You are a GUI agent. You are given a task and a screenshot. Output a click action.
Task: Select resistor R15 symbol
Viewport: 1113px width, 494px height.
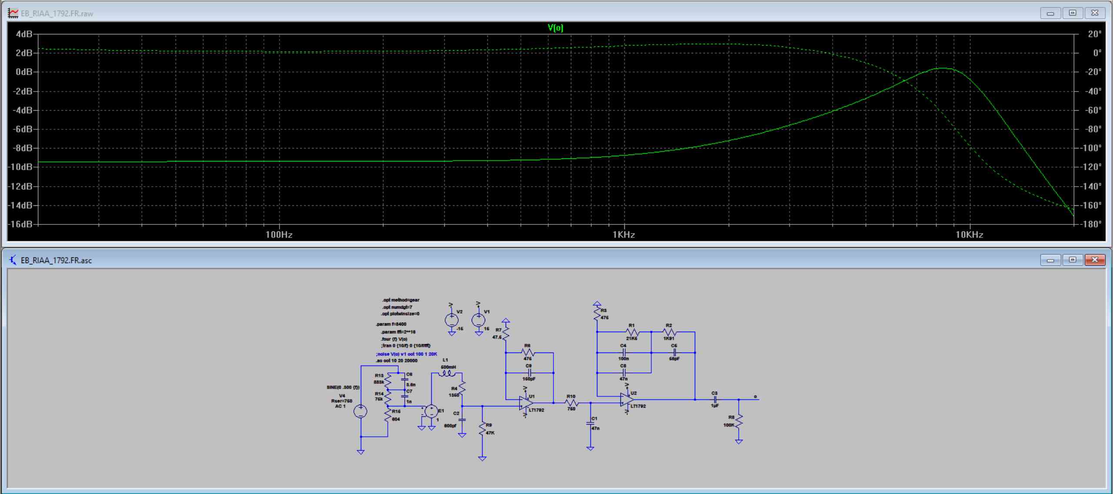click(387, 415)
